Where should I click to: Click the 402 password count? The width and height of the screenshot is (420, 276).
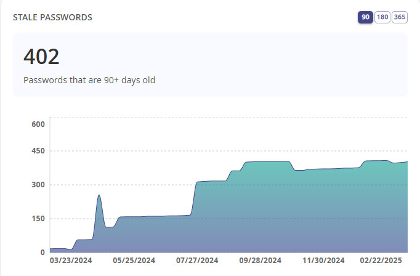pos(41,57)
